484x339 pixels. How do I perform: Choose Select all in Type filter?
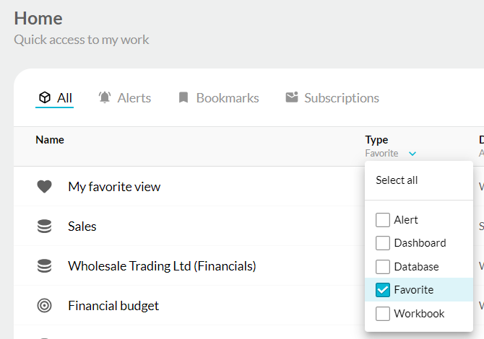coord(397,180)
